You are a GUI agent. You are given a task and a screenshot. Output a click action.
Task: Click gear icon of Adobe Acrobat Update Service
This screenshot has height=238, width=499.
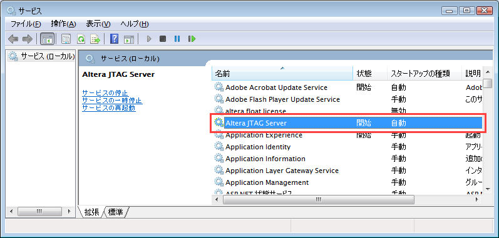pyautogui.click(x=219, y=87)
